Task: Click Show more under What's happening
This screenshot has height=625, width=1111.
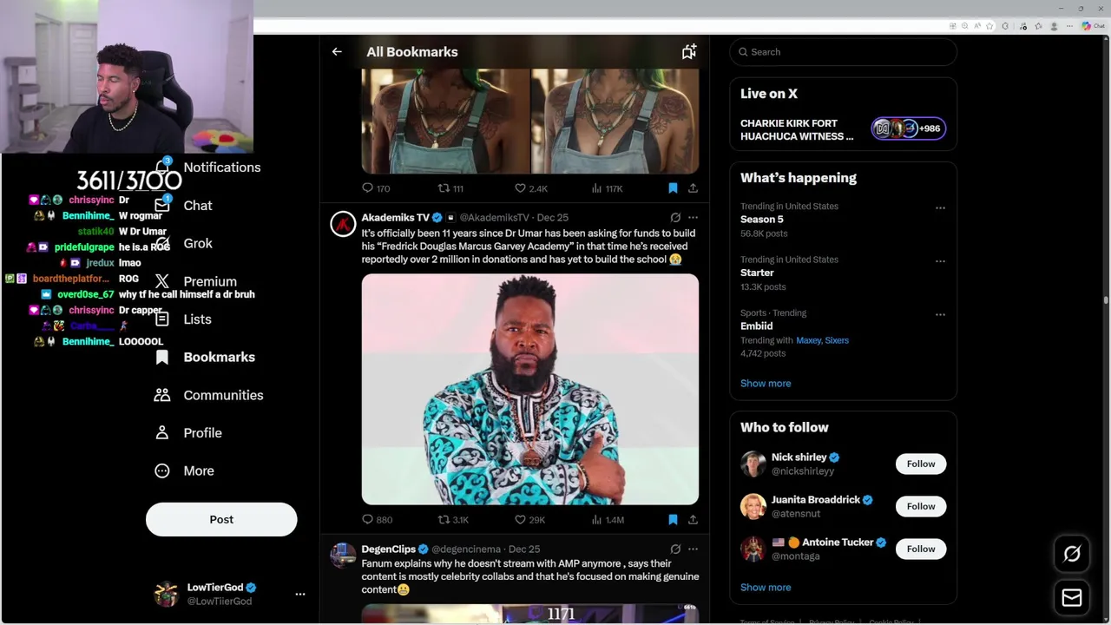Action: 766,384
